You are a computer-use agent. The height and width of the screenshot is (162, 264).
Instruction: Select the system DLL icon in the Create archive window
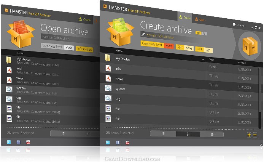[108, 88]
